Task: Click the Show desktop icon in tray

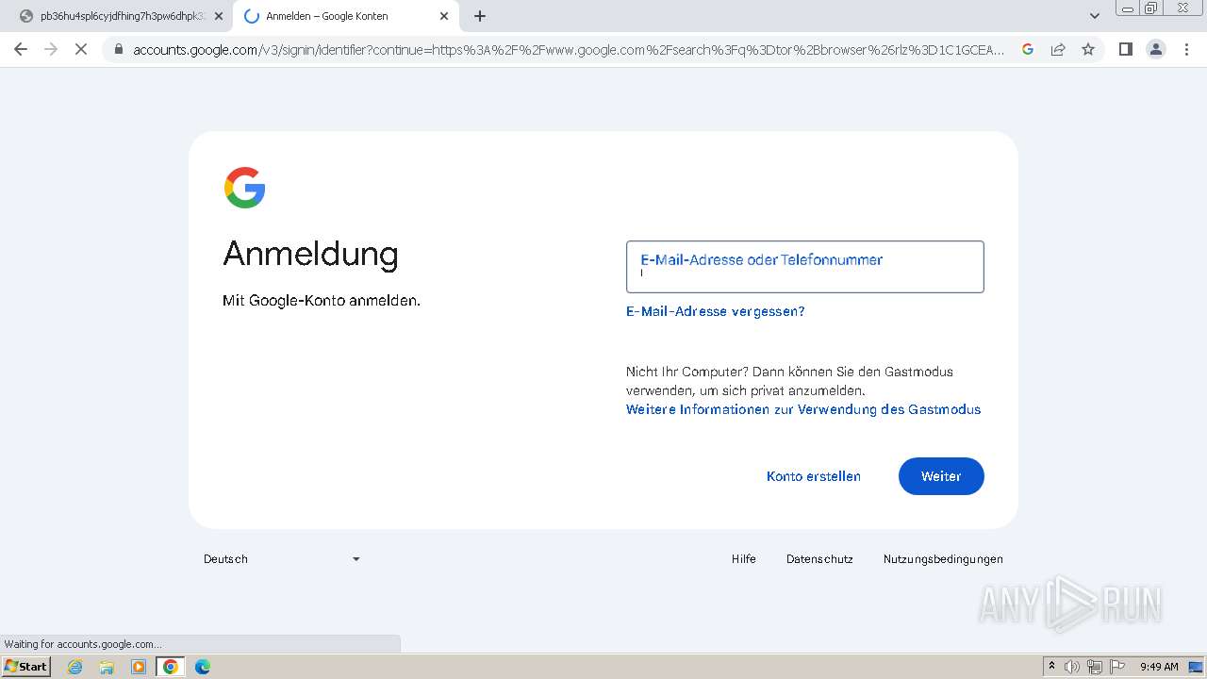Action: click(x=1196, y=667)
